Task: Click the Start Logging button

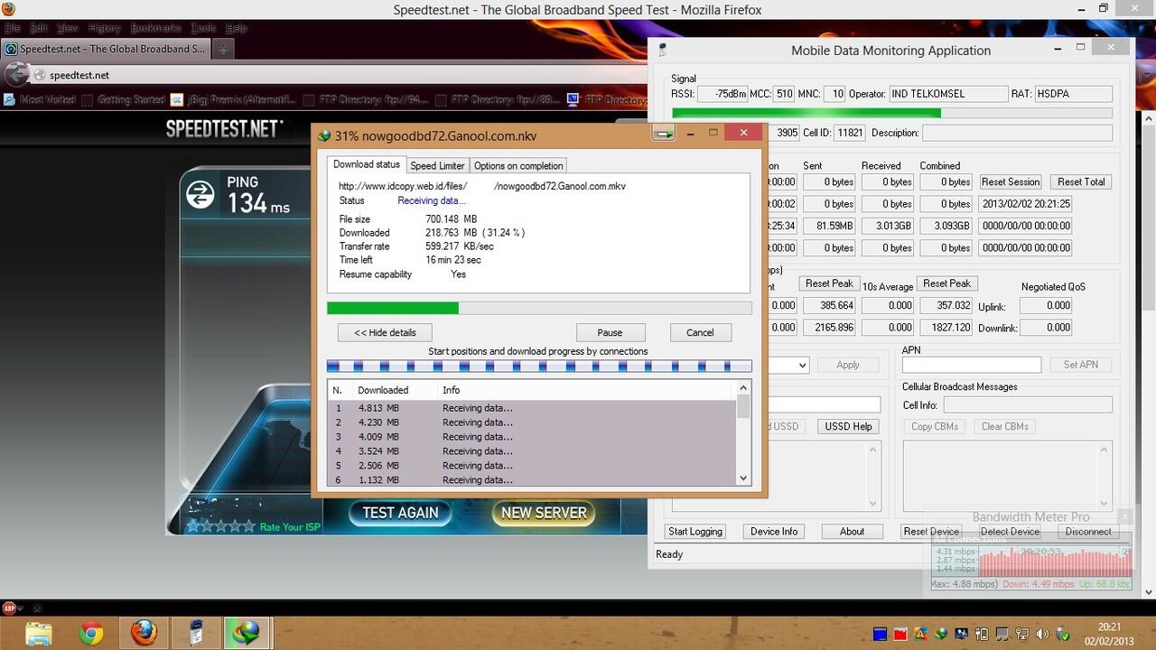Action: pos(695,532)
